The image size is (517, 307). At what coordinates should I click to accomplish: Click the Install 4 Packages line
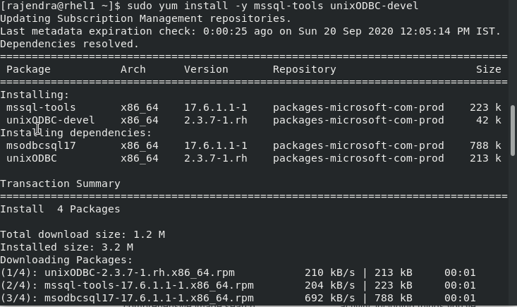pyautogui.click(x=60, y=209)
